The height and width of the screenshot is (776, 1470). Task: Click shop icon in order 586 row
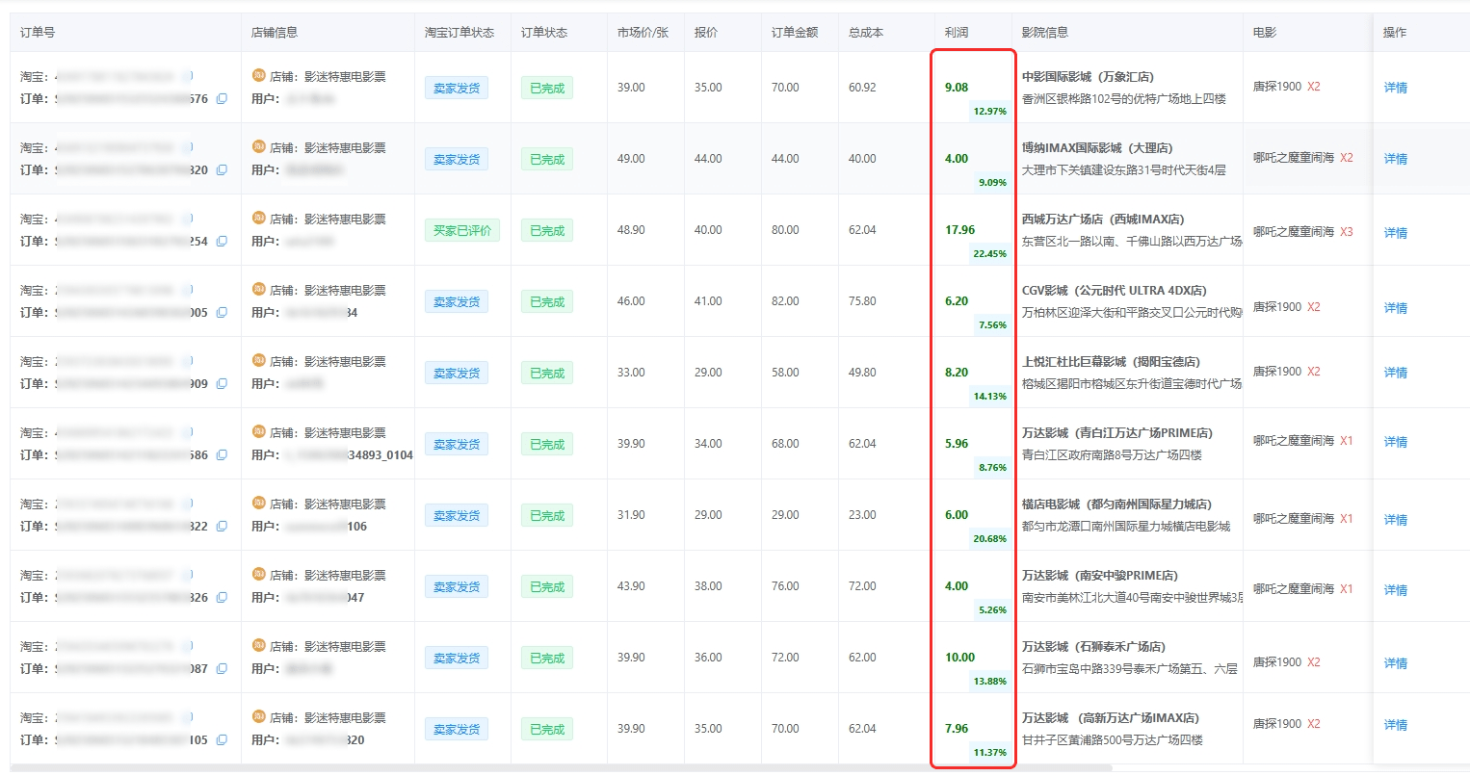[x=258, y=431]
